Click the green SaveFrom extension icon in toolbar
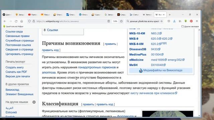Viewport: 214px width, 120px height. (186, 21)
